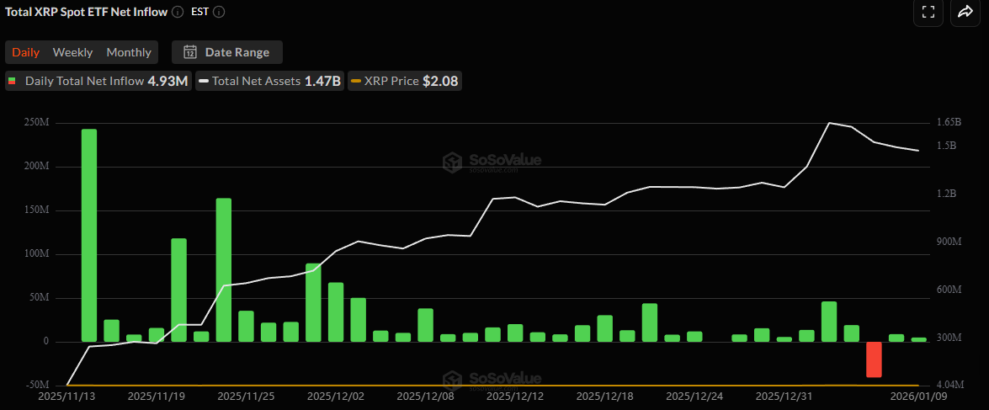Click info icon next to EST
Viewport: 989px width, 410px height.
tap(219, 13)
